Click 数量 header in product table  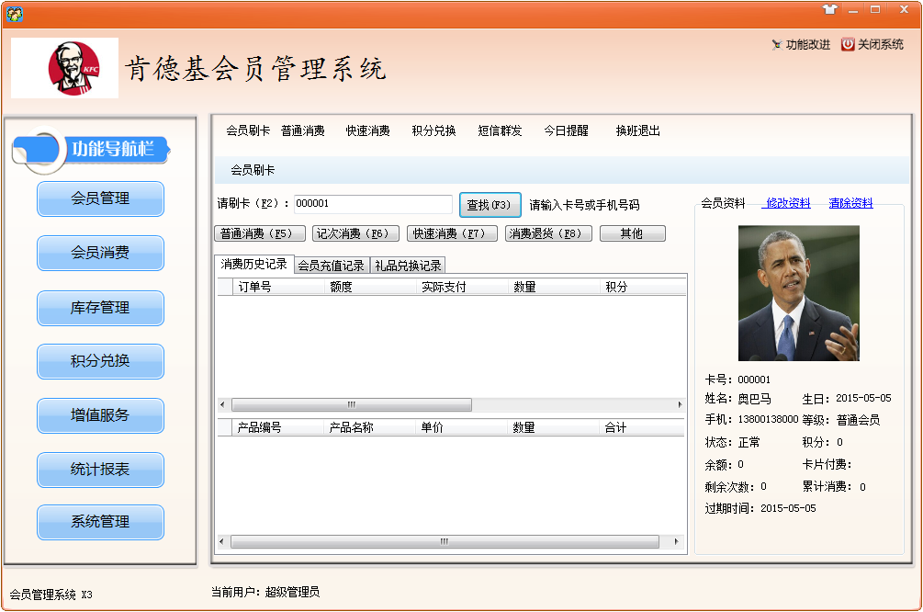553,427
